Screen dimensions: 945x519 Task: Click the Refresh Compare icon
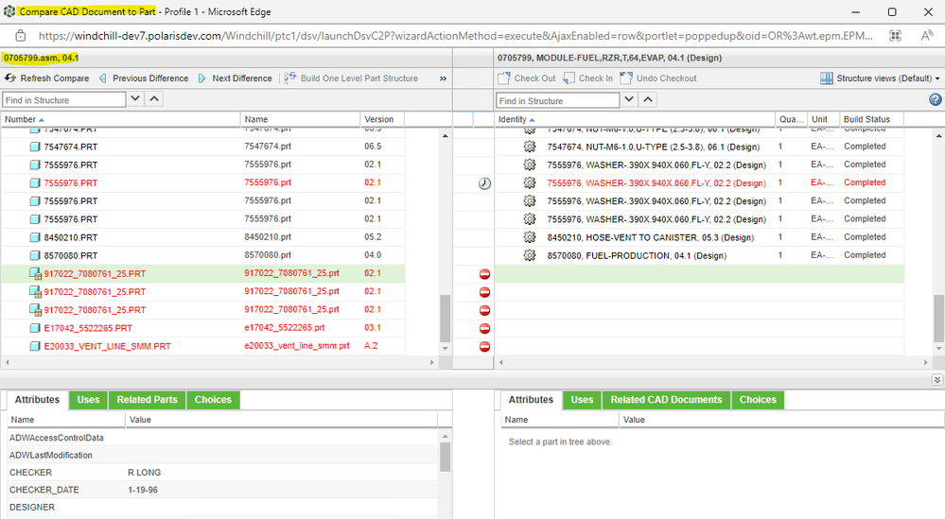click(x=10, y=78)
